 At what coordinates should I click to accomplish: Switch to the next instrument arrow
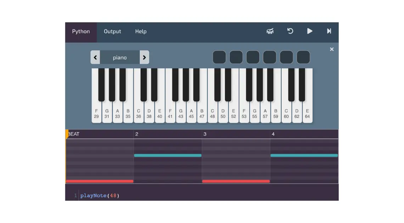tap(144, 57)
